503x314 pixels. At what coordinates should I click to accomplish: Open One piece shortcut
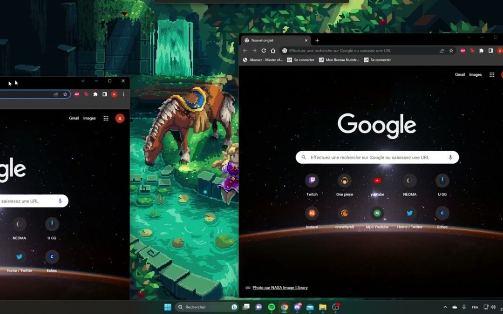pos(345,185)
